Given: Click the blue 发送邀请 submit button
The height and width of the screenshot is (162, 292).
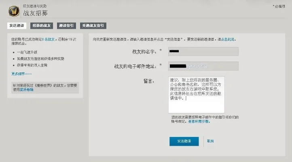Looking at the screenshot, I should (x=184, y=141).
